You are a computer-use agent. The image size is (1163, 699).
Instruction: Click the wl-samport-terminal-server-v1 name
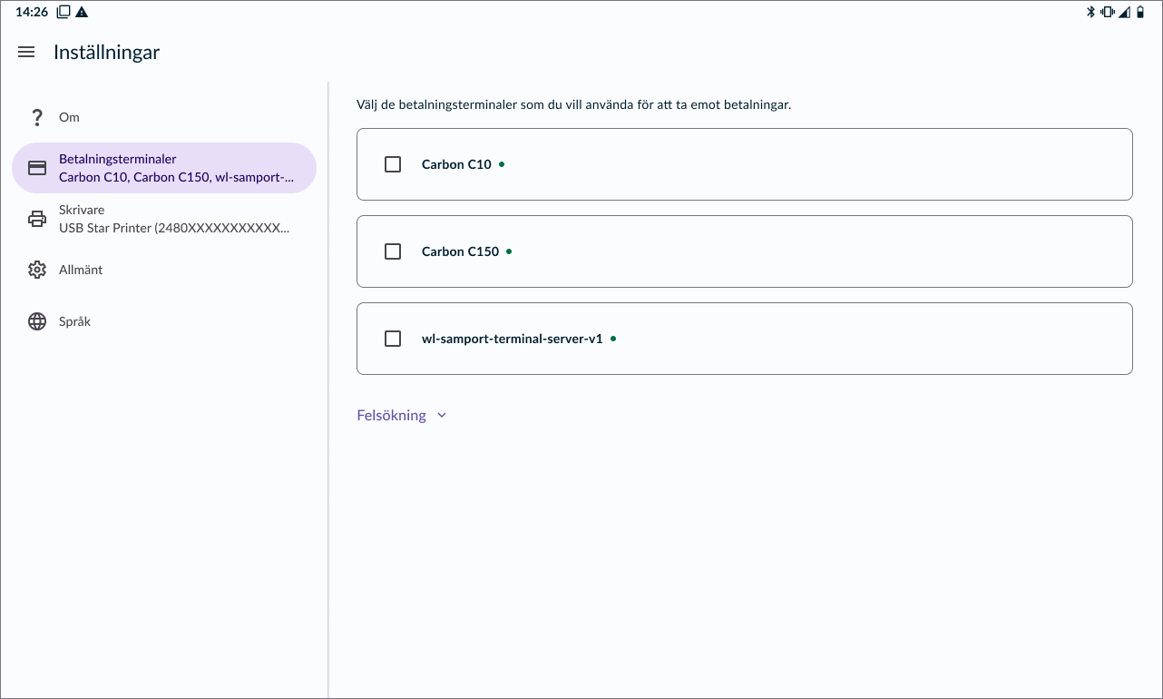(513, 339)
